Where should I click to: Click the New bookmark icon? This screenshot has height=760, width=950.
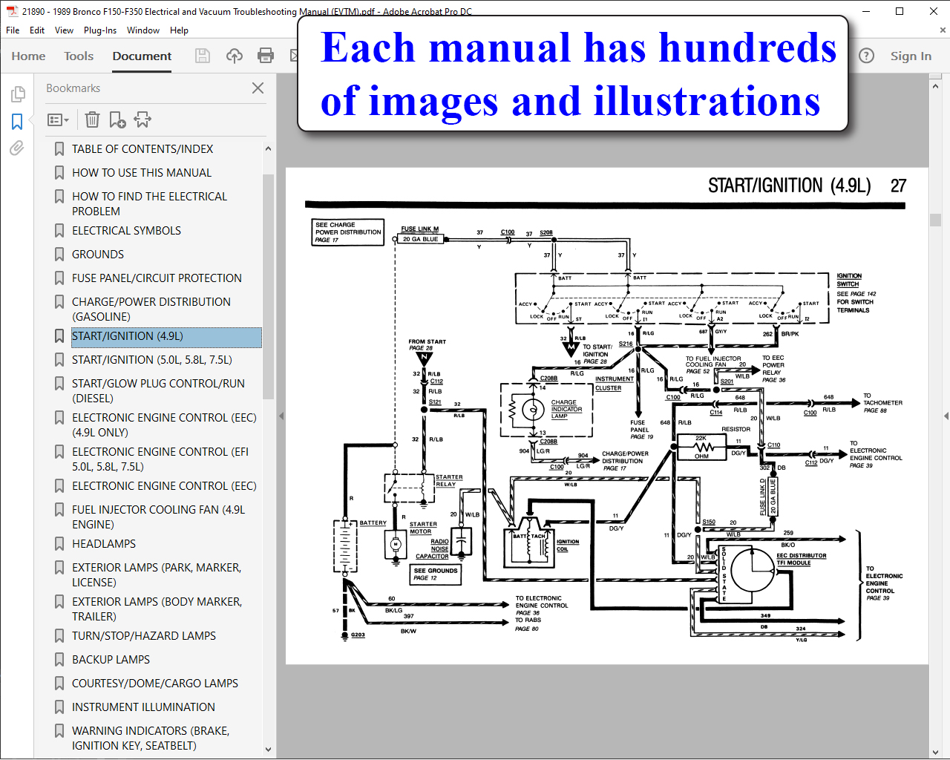pyautogui.click(x=117, y=119)
